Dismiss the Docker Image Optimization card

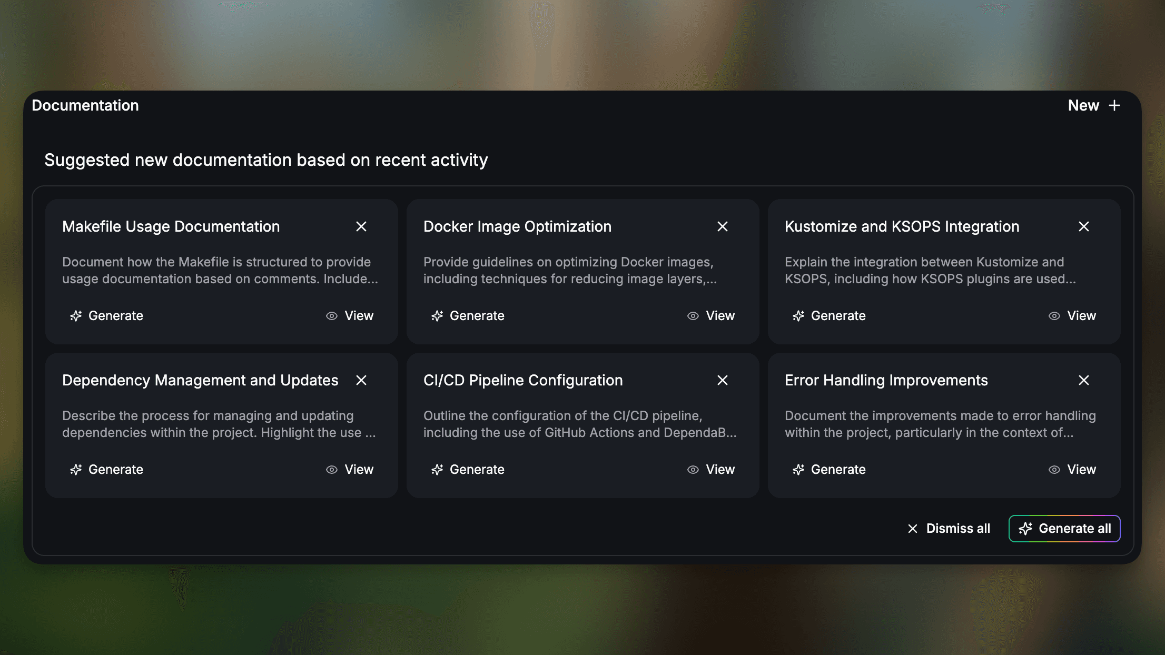(723, 226)
